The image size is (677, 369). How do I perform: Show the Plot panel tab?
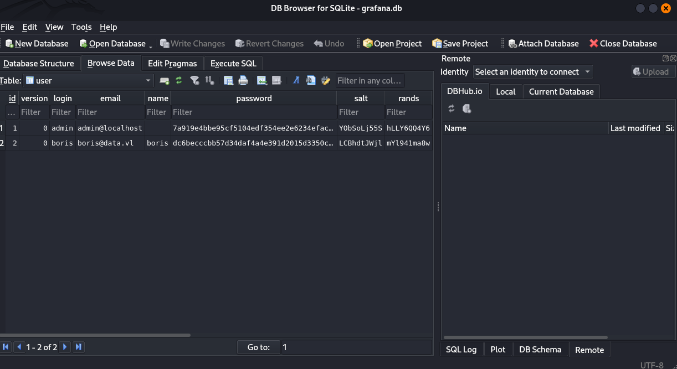pos(498,350)
